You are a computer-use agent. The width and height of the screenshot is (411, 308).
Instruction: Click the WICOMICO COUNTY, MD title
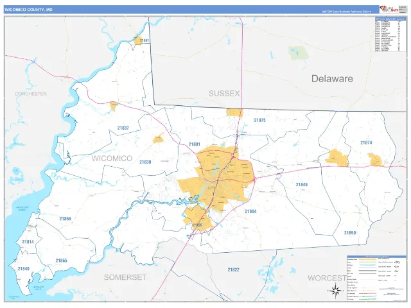28,10
